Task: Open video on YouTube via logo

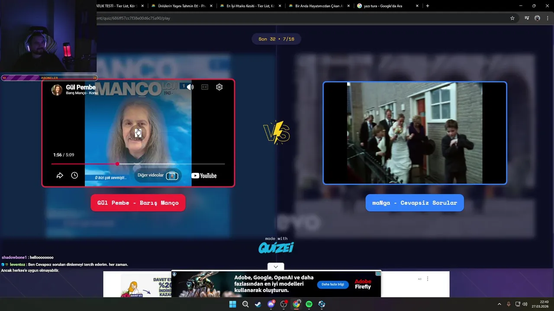Action: tap(204, 175)
